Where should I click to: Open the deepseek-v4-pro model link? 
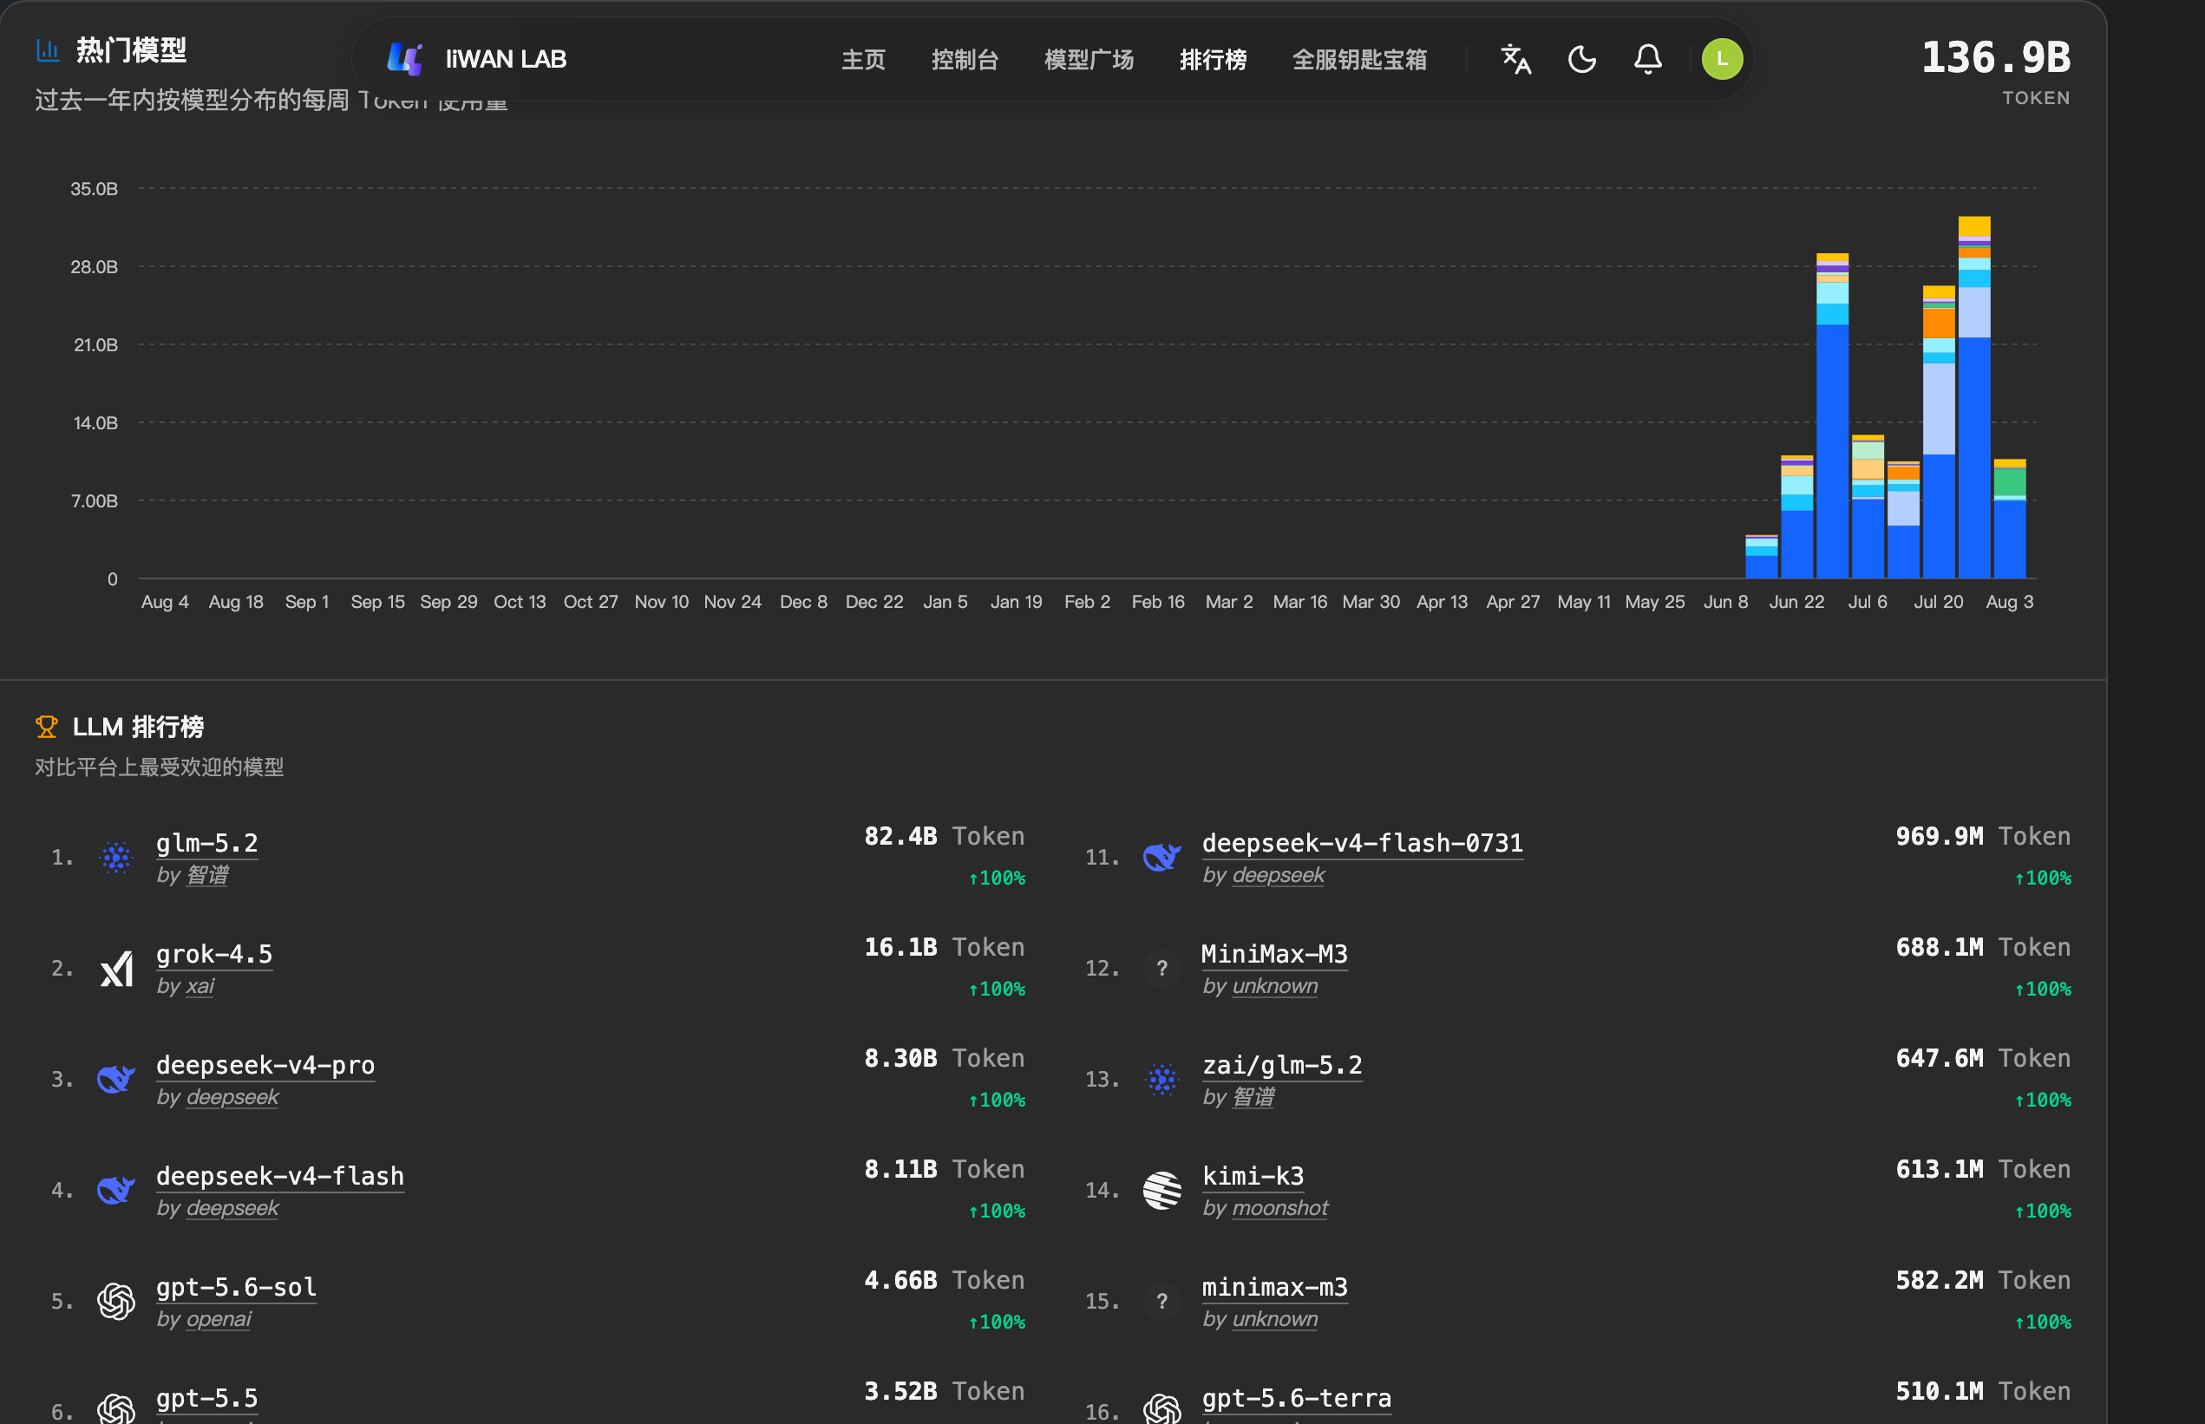tap(265, 1065)
